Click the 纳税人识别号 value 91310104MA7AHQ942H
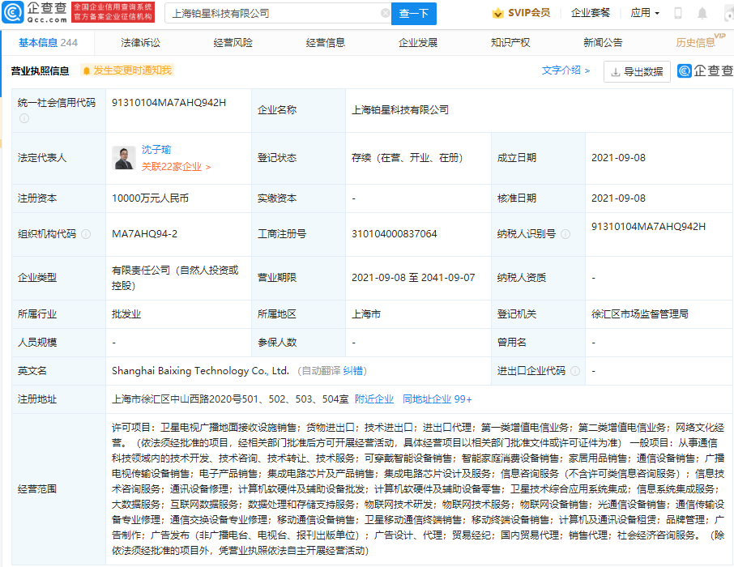Screen dimensions: 734x567 [x=648, y=227]
